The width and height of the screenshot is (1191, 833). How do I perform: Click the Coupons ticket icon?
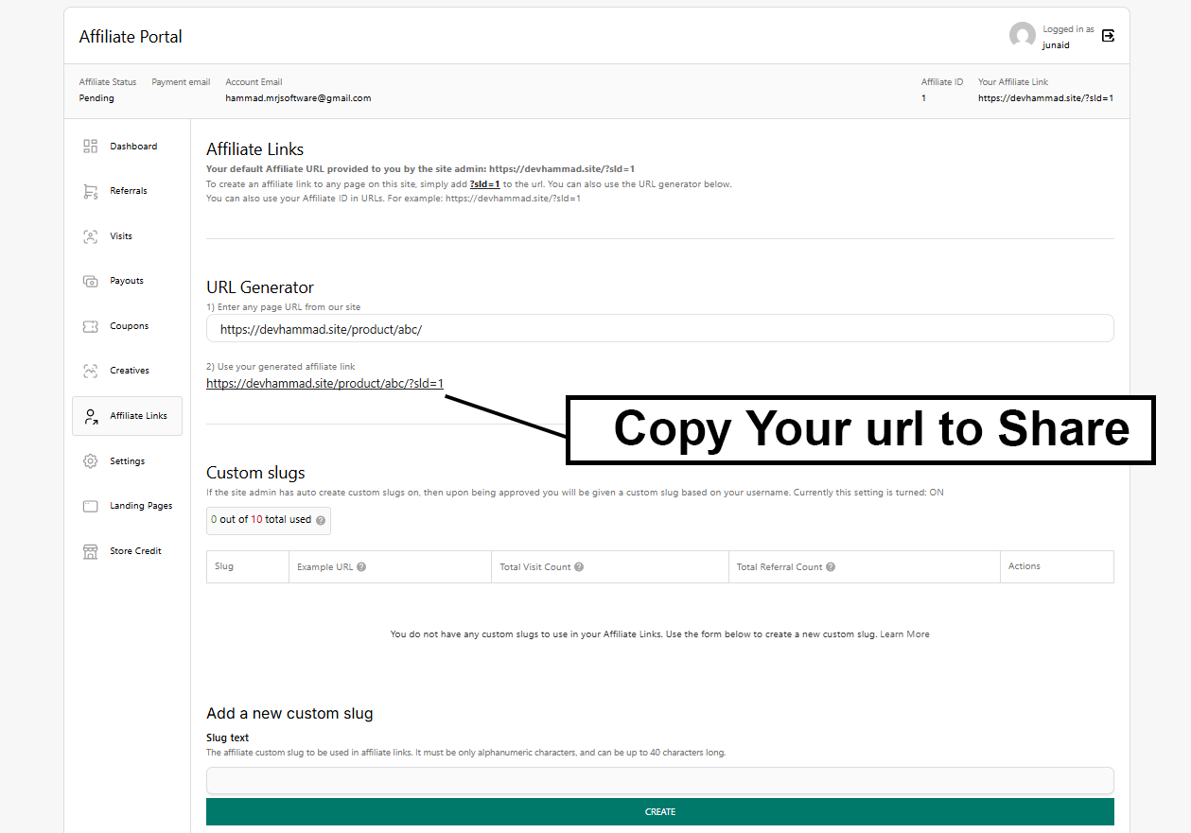pyautogui.click(x=91, y=326)
